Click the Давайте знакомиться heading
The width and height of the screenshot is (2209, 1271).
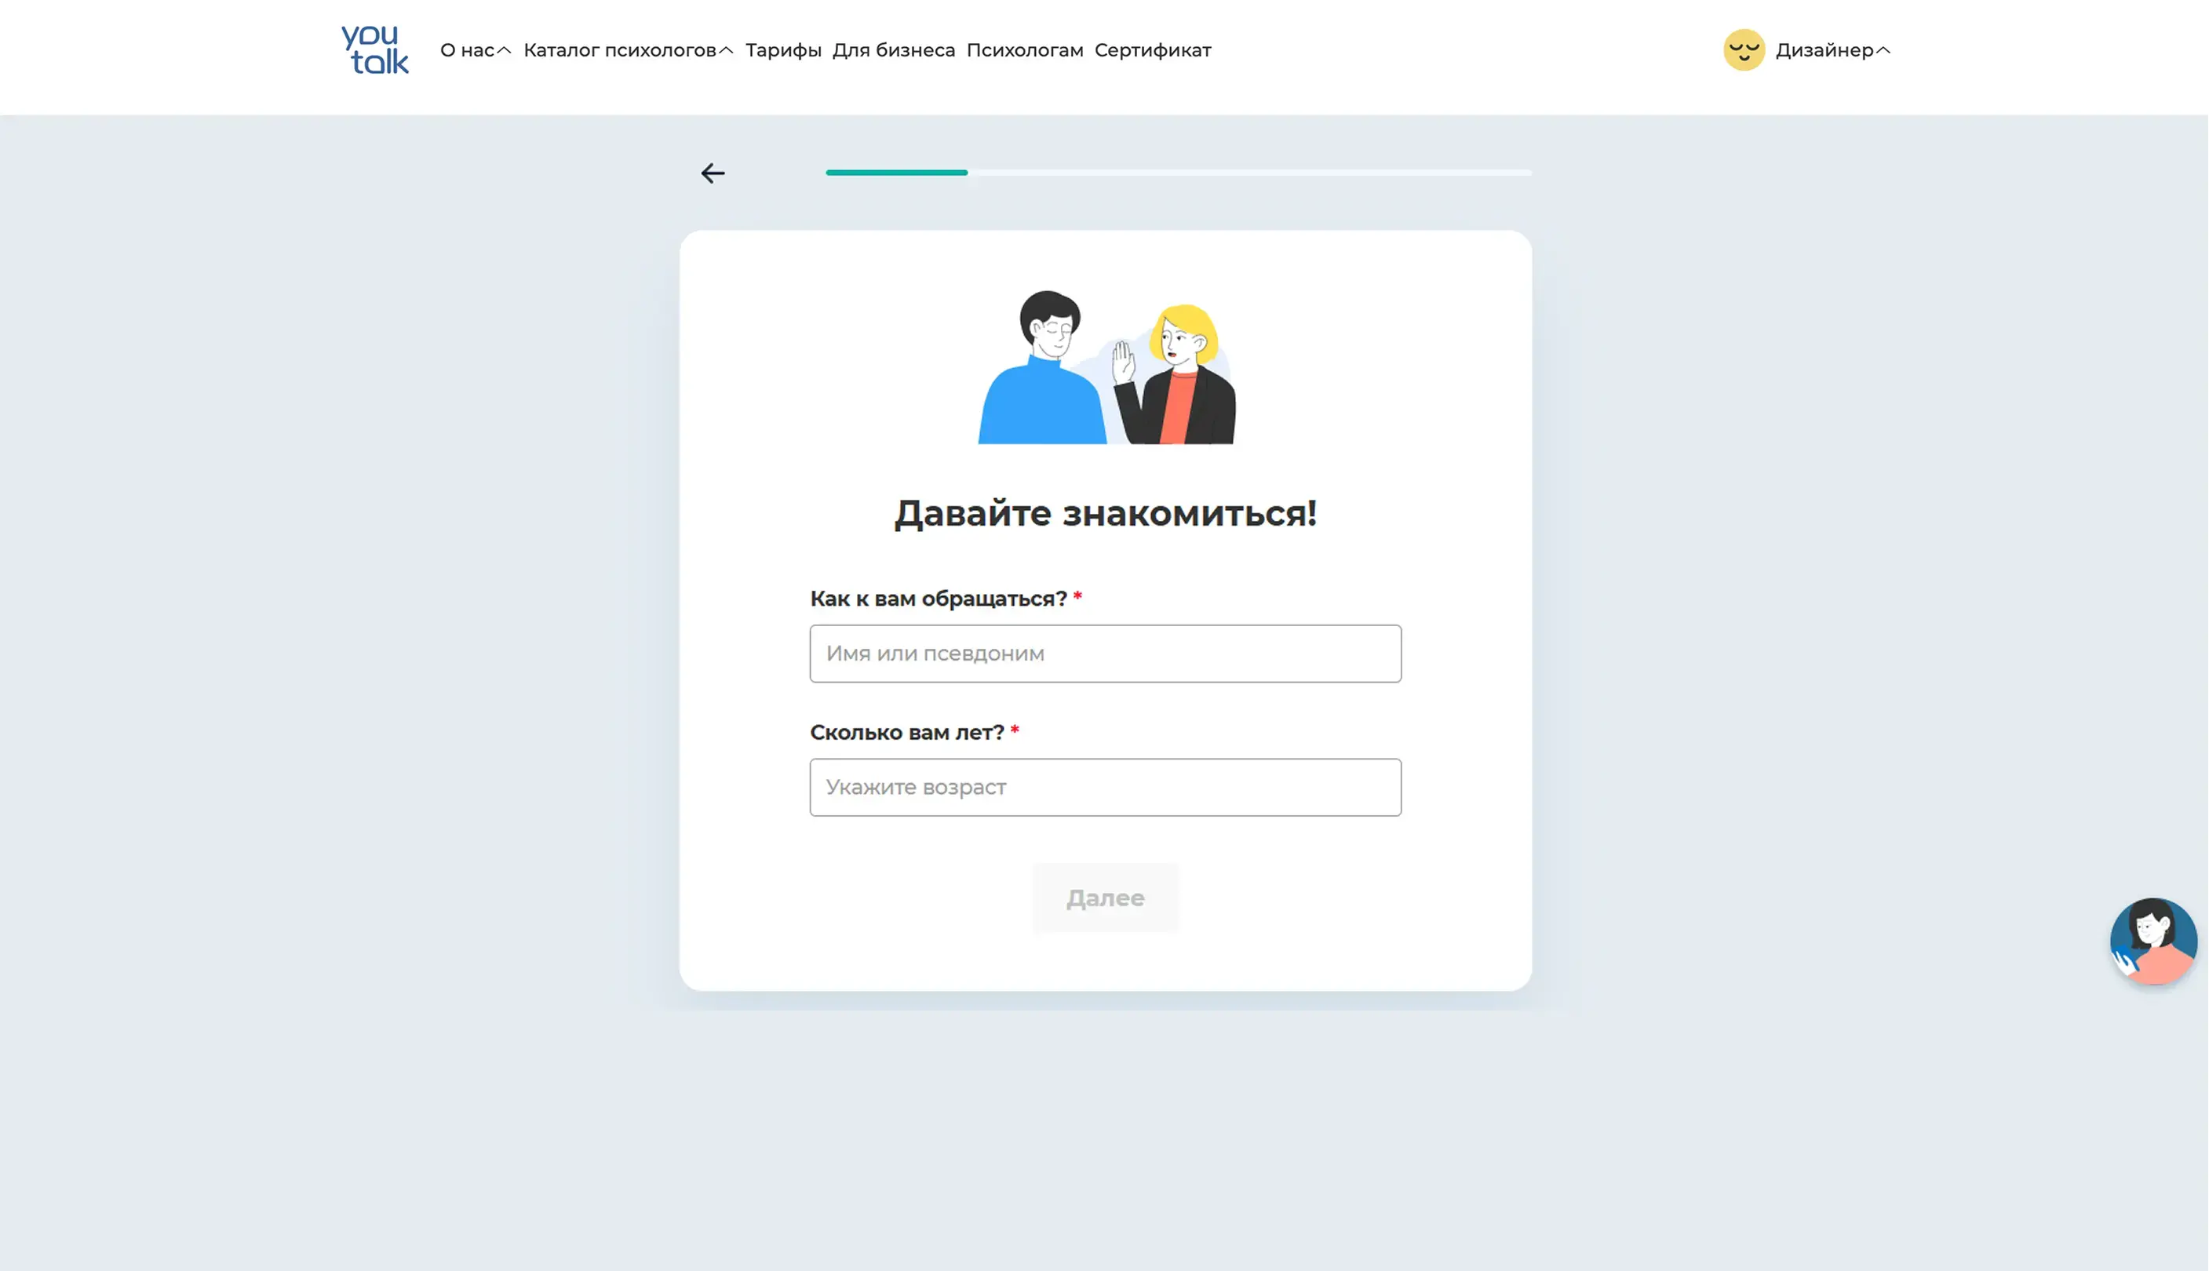pyautogui.click(x=1105, y=513)
